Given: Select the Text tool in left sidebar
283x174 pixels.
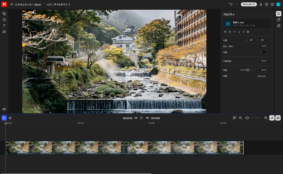Looking at the screenshot, I should tap(4, 26).
